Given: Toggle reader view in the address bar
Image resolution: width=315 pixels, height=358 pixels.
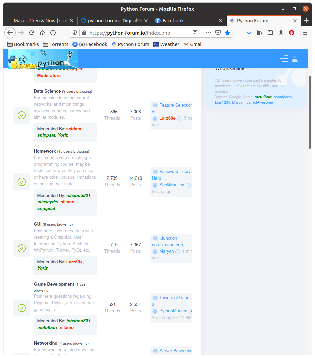Looking at the screenshot, I should 195,33.
